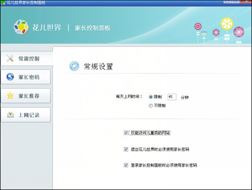This screenshot has height=190, width=252.
Task: Toggle the 登录家长控制面板时必须使用家长密码 checkbox
Action: [x=126, y=165]
